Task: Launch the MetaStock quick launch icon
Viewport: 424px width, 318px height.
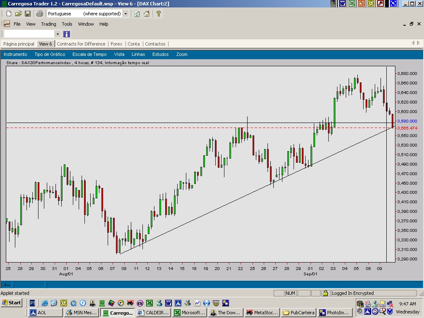Action: 130,303
